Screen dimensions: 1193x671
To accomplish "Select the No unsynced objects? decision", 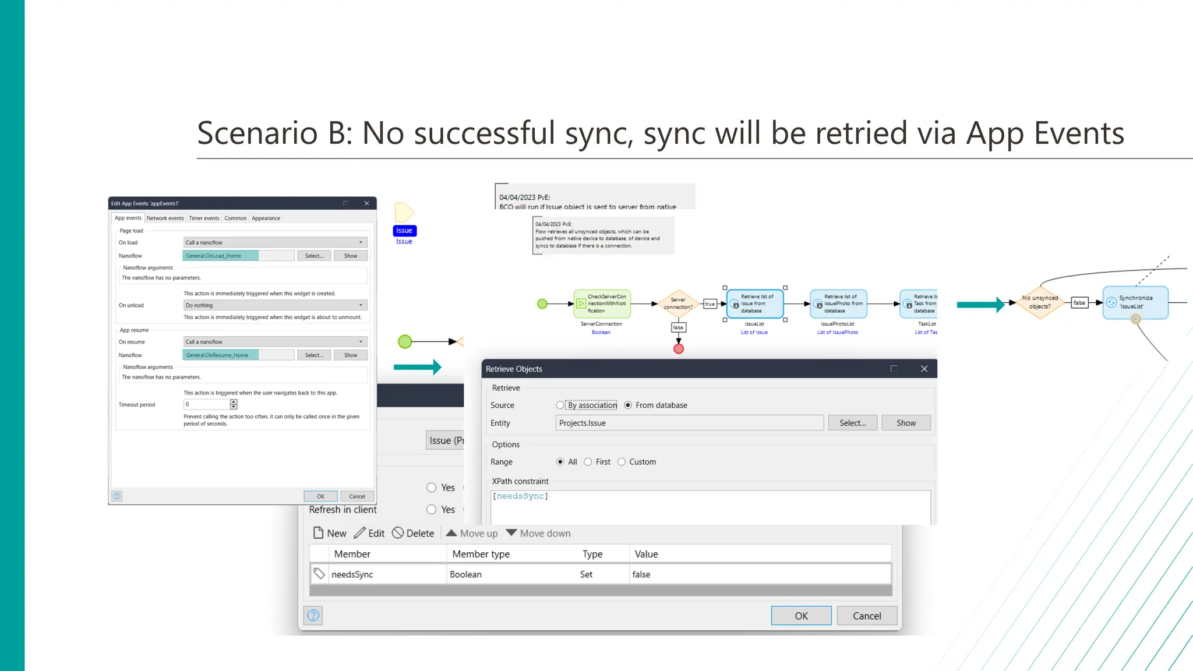I will click(1040, 302).
